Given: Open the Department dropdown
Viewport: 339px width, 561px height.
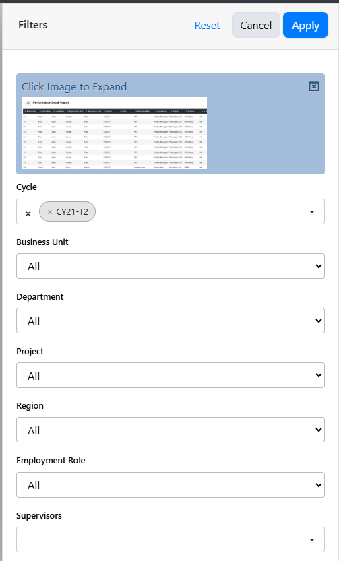Looking at the screenshot, I should pyautogui.click(x=171, y=321).
